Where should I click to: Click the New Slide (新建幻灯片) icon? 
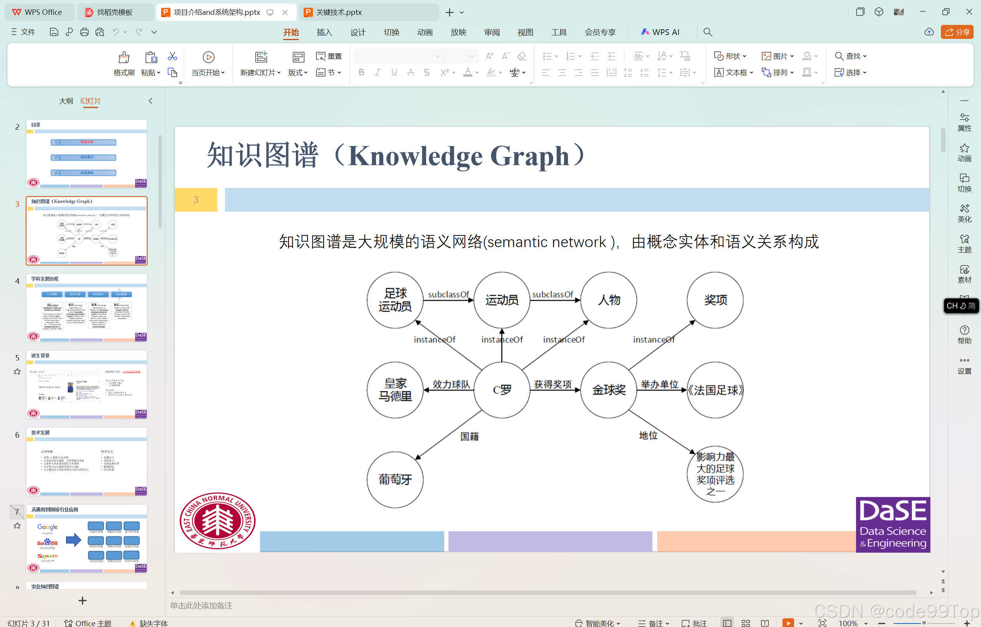click(x=261, y=58)
